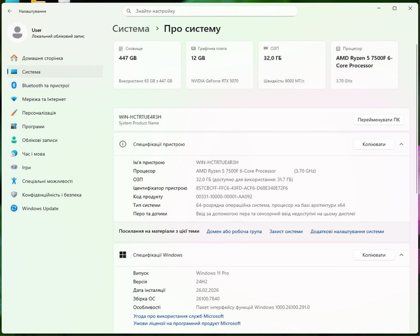The width and height of the screenshot is (420, 336).
Task: Click the Сховище storage icon
Action: coord(121,48)
